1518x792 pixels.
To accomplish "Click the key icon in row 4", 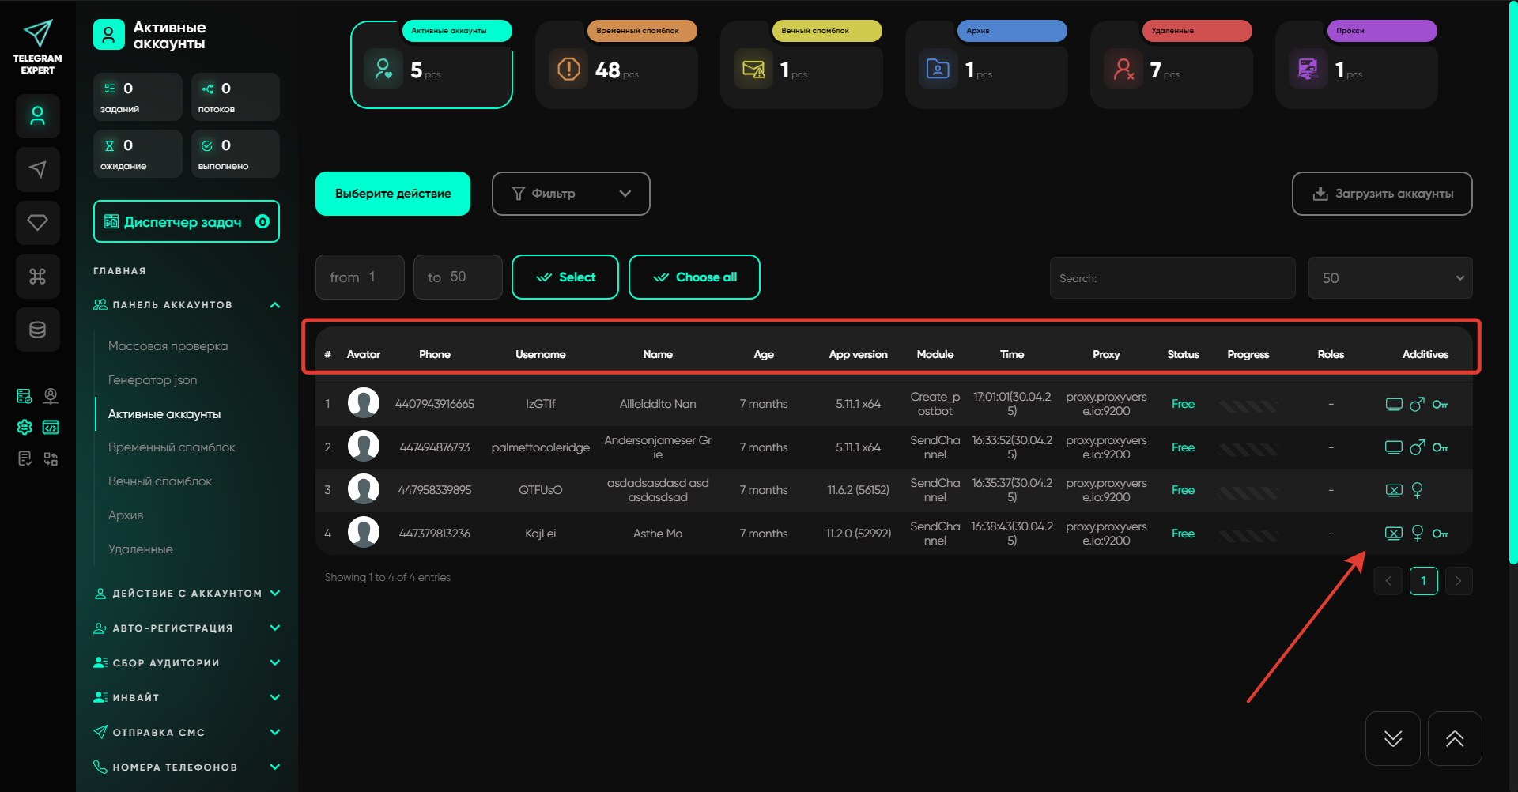I will (1440, 534).
